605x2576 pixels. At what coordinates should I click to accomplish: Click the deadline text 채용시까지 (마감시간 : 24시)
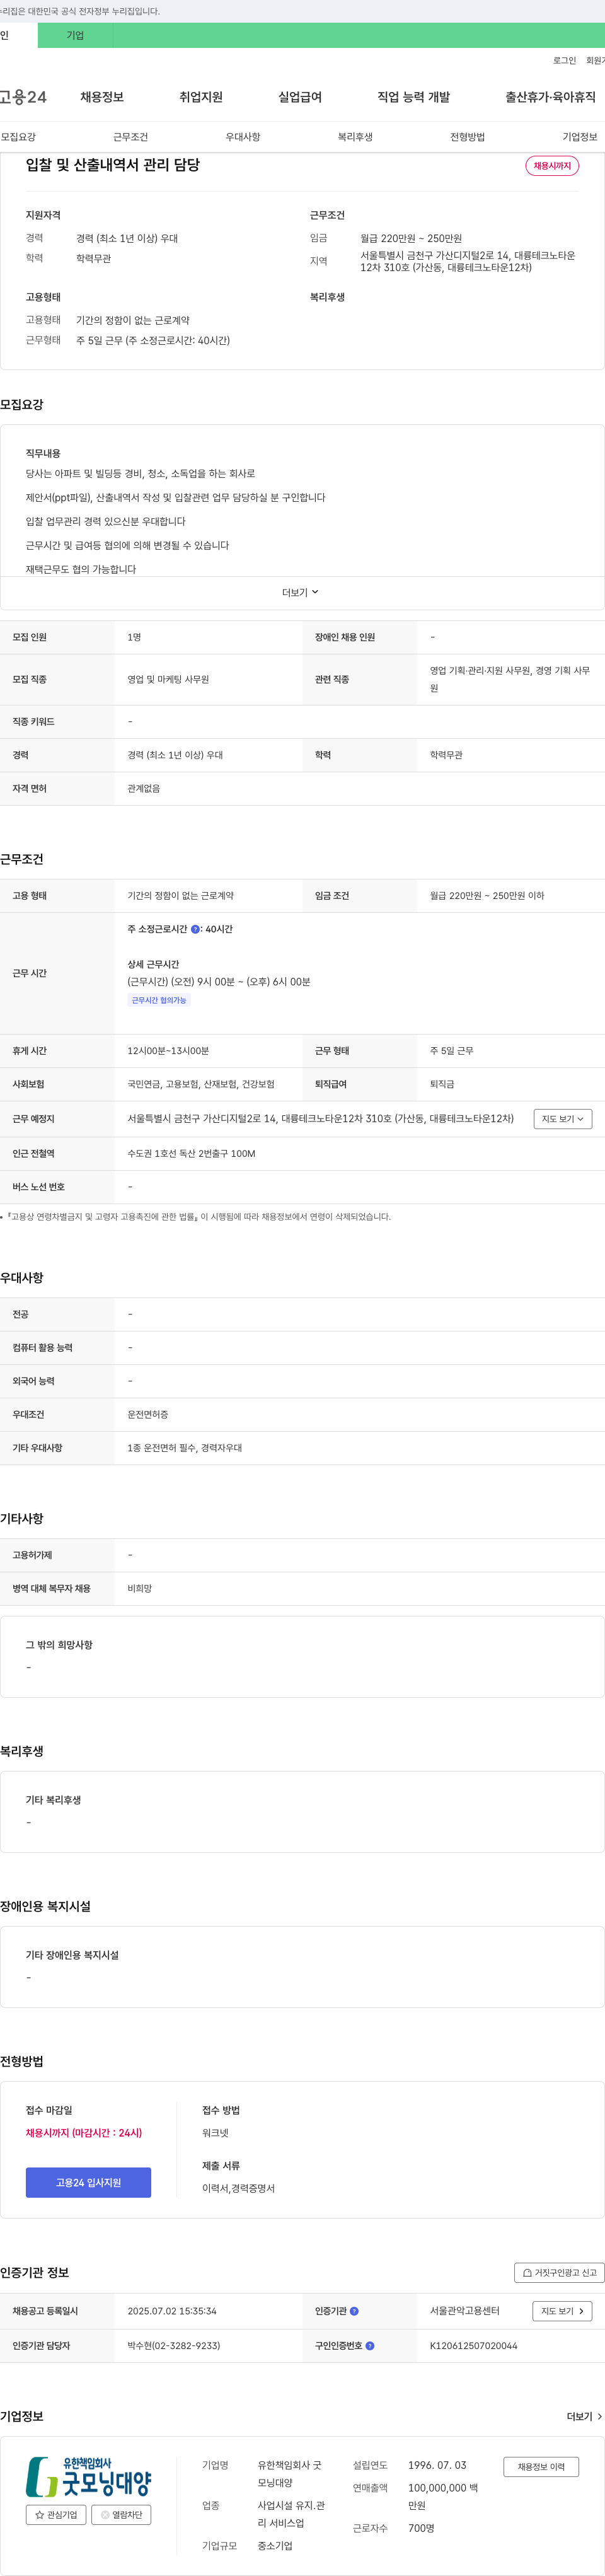click(84, 2132)
